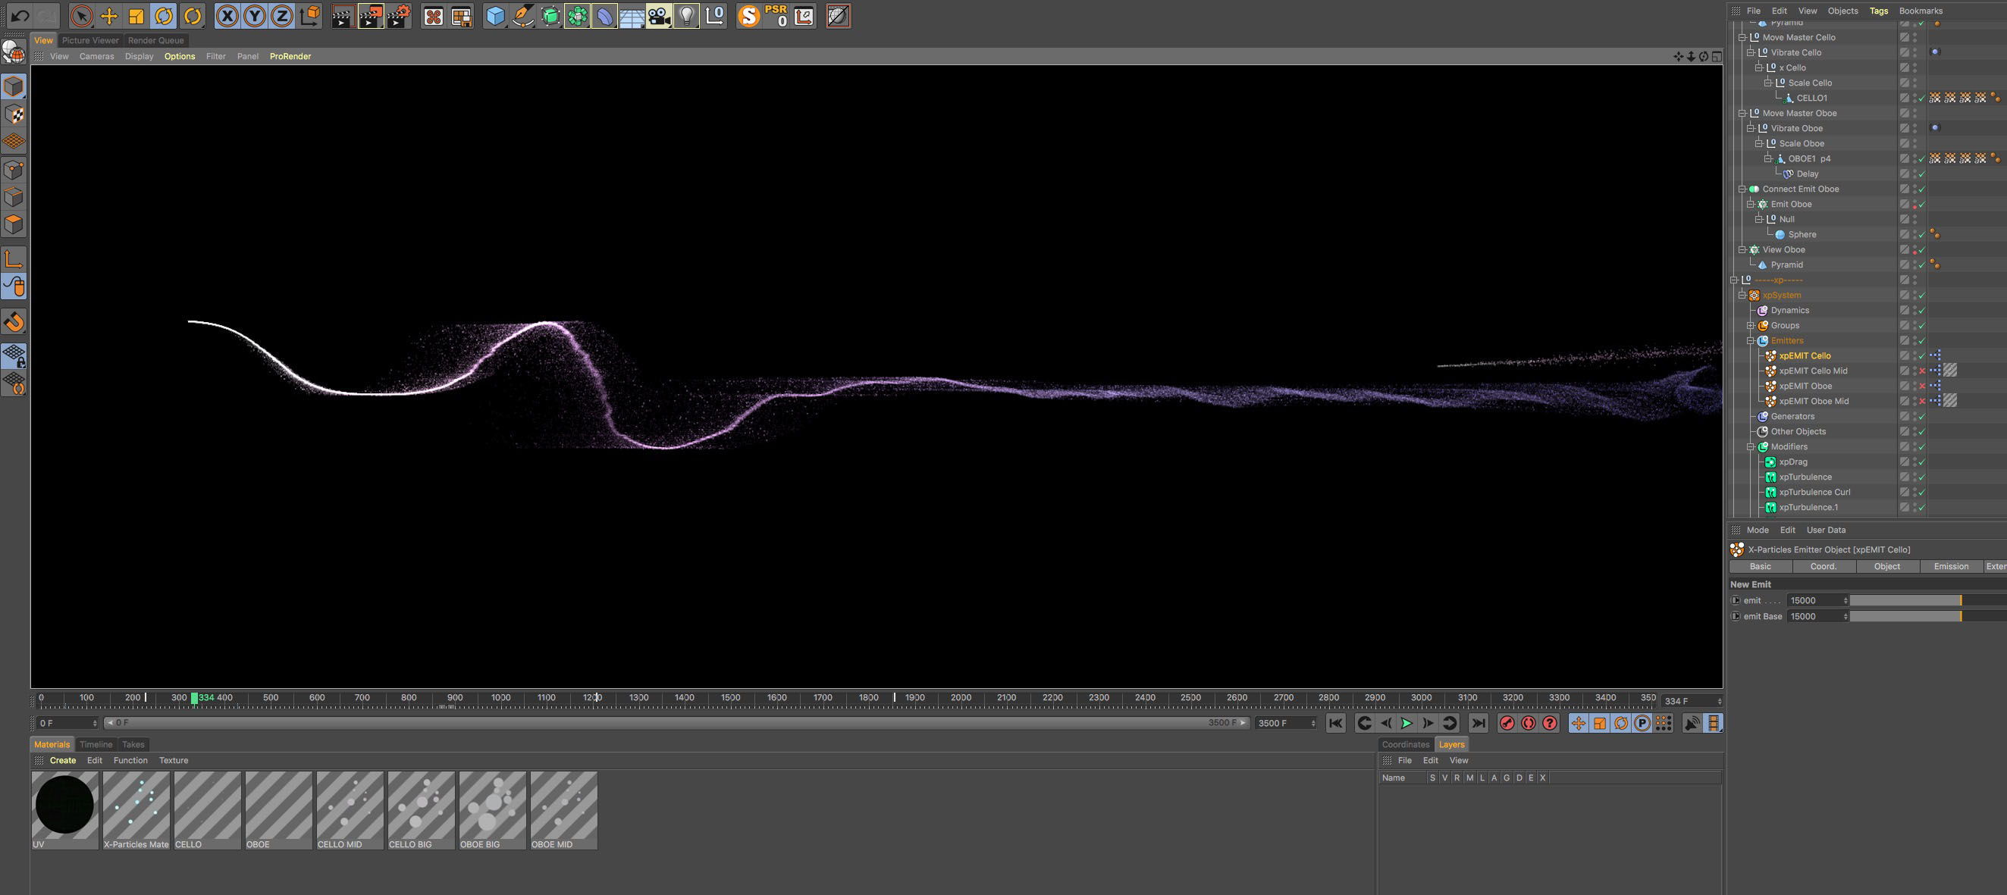Click the Camera object icon

(658, 16)
